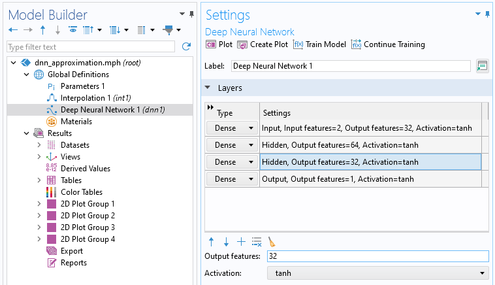Open Dense type dropdown for 64-feature hidden layer

click(x=232, y=145)
